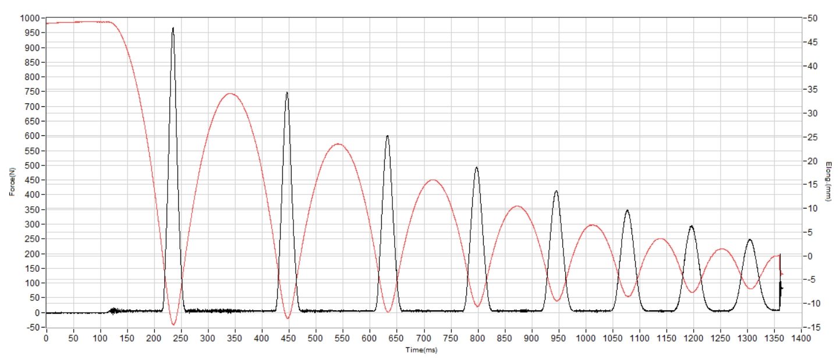The width and height of the screenshot is (840, 363).
Task: Select the red curve's initial flat plateau
Action: tap(76, 22)
